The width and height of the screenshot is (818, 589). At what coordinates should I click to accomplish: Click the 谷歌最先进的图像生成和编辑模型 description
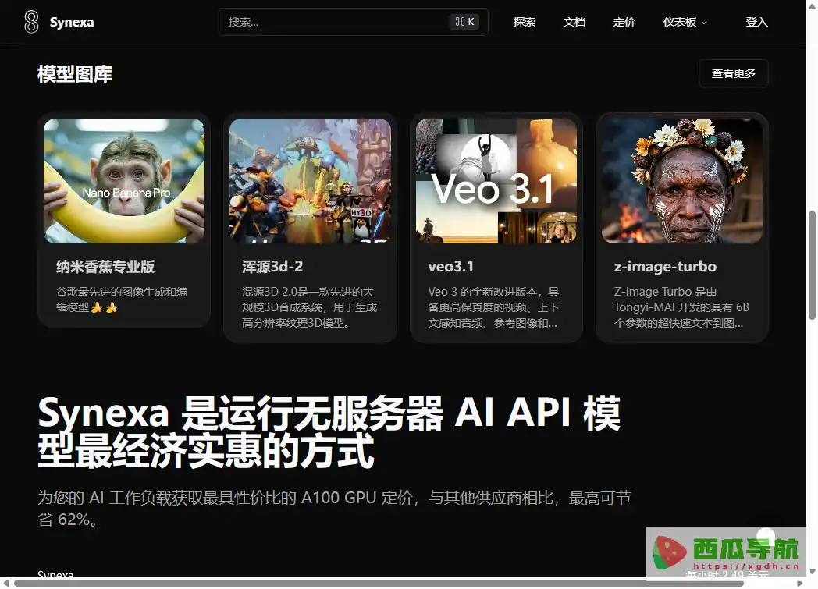click(x=122, y=300)
